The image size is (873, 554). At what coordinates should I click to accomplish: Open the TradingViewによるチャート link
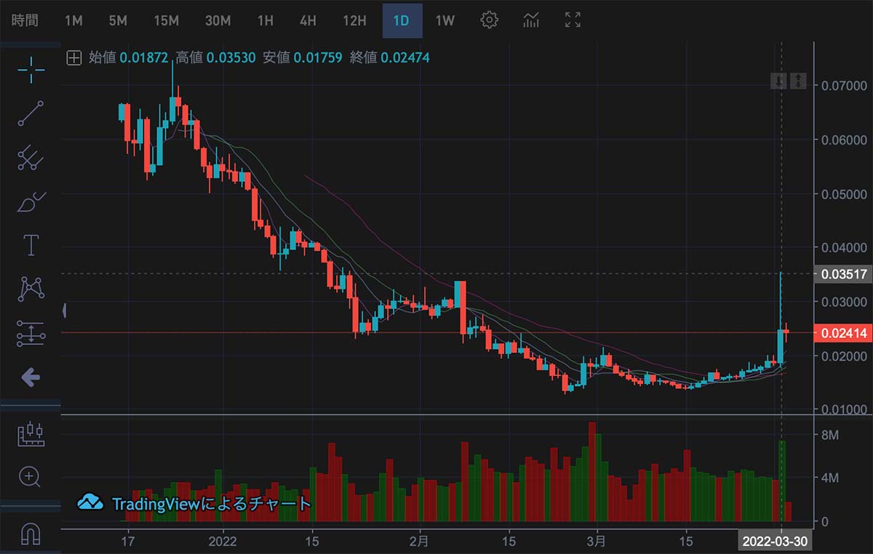click(x=212, y=503)
